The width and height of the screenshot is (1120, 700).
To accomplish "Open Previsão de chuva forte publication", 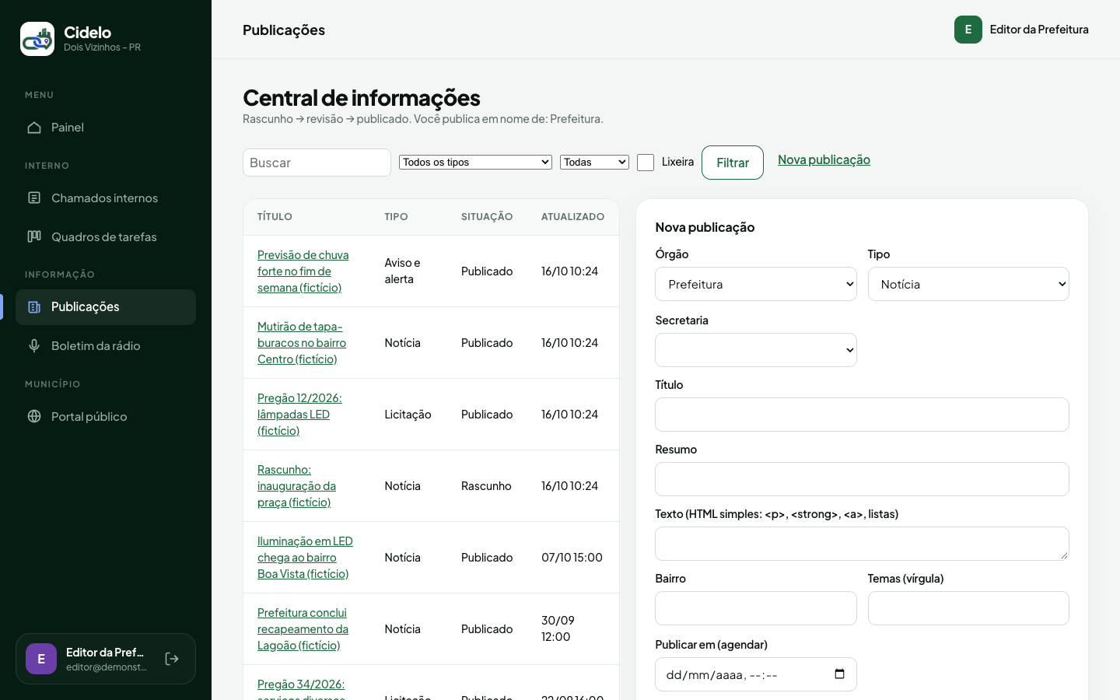I will point(303,271).
